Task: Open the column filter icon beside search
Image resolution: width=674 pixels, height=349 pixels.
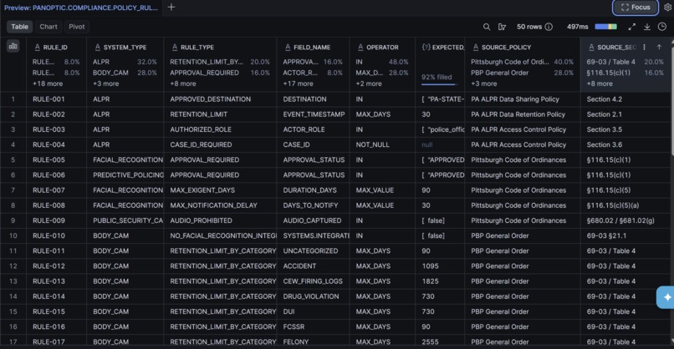Action: 502,27
